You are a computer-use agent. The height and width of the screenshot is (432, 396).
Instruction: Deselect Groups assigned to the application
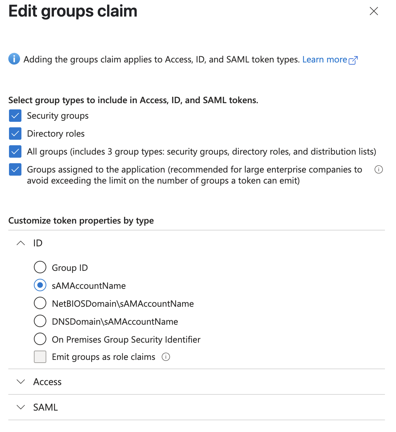15,169
